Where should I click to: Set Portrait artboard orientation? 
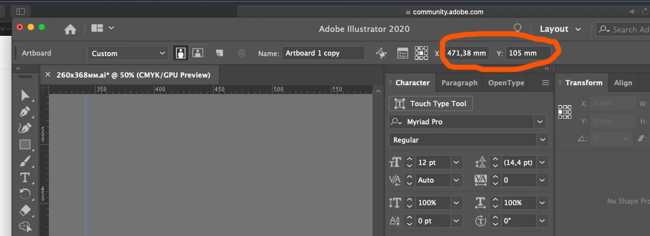(x=181, y=53)
